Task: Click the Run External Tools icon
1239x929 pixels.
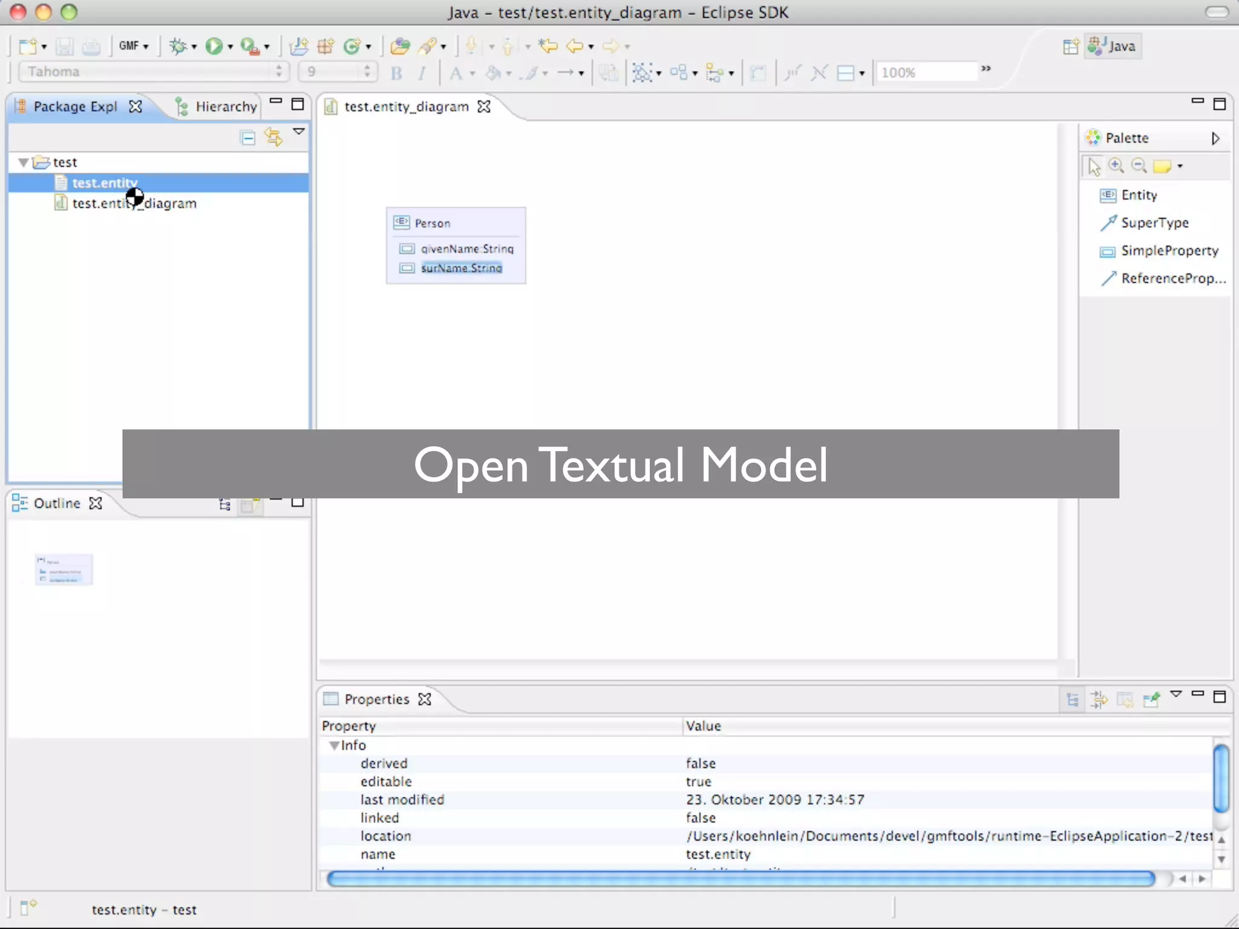Action: point(250,46)
